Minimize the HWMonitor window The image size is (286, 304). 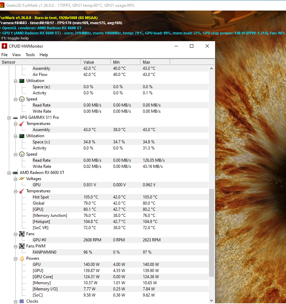[x=176, y=46]
